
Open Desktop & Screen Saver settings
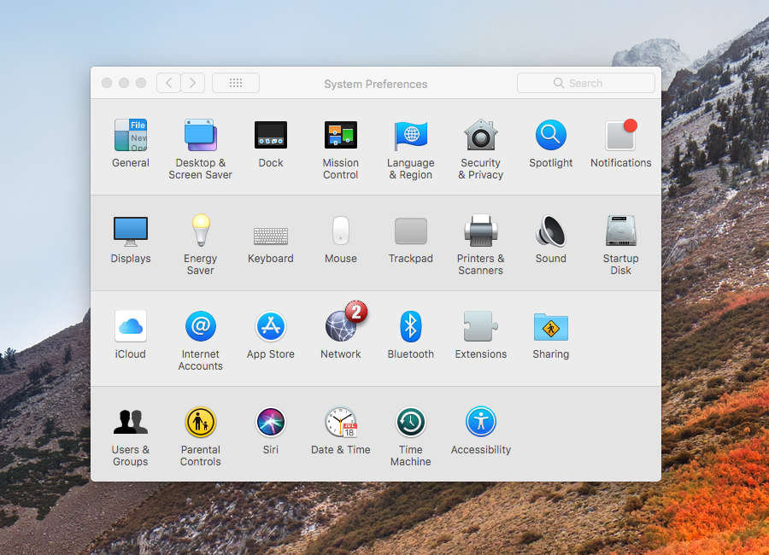pyautogui.click(x=201, y=135)
